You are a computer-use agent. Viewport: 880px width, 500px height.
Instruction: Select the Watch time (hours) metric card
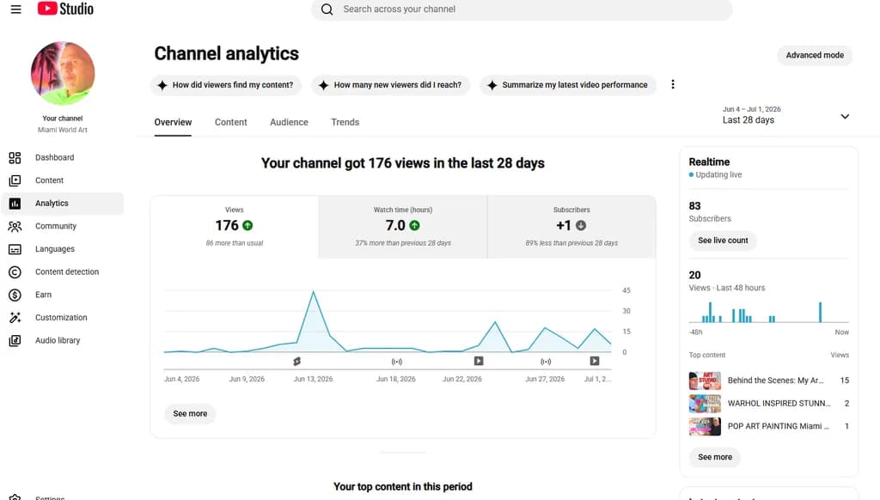coord(403,227)
